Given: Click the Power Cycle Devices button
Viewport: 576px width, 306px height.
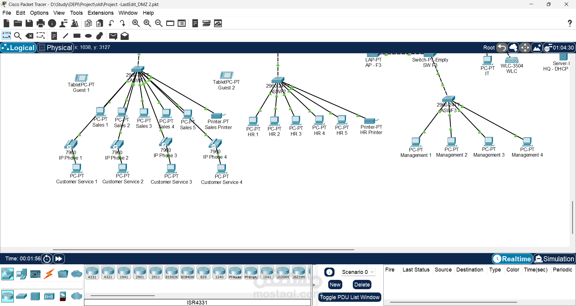Looking at the screenshot, I should point(47,259).
